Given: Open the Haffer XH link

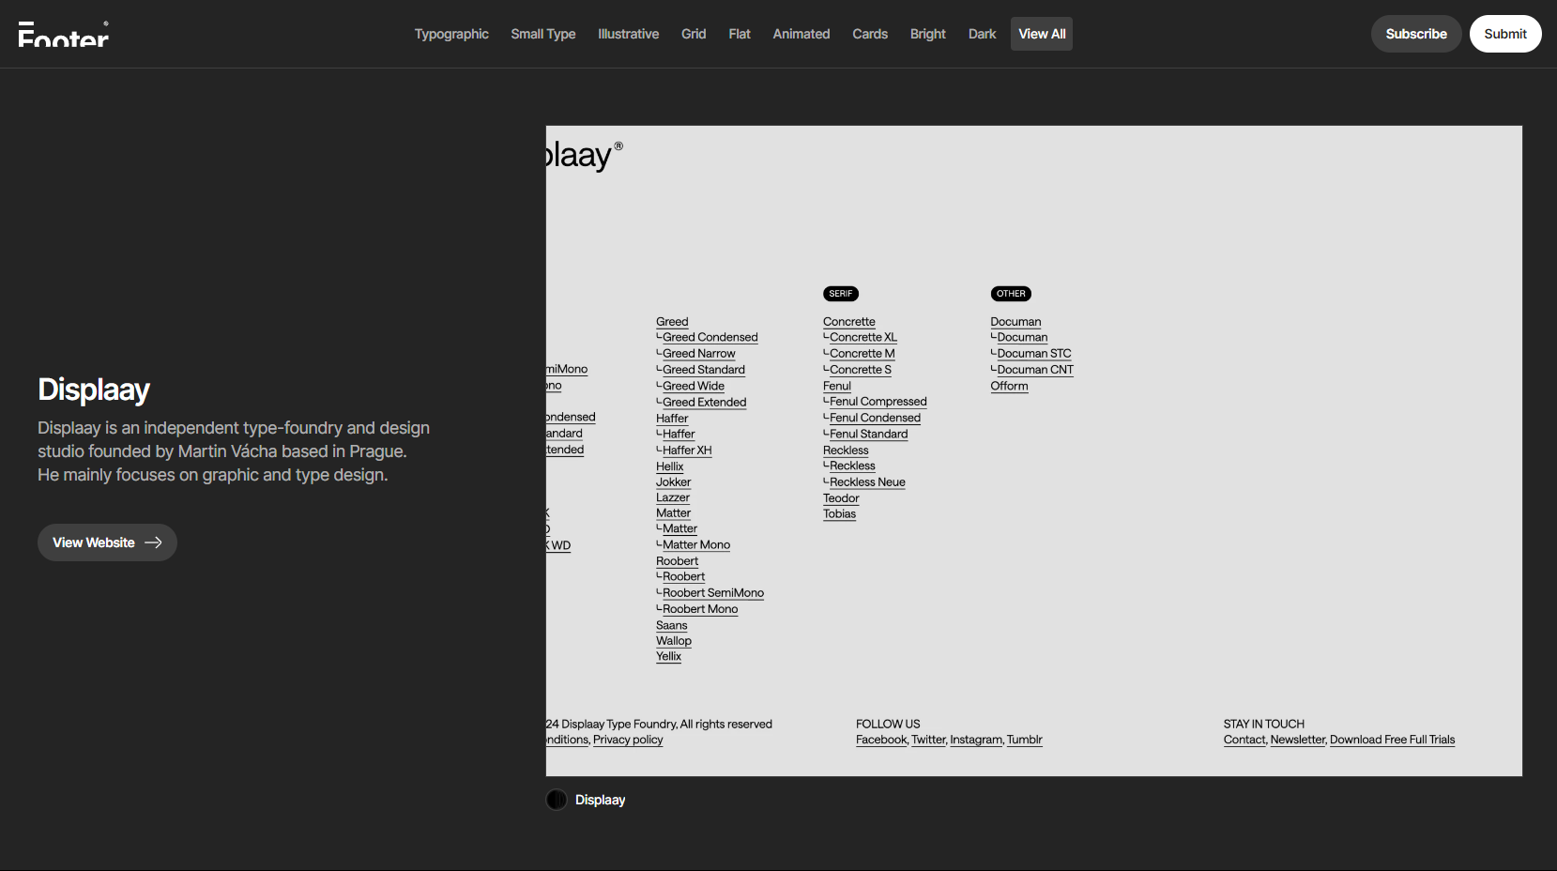Looking at the screenshot, I should tap(687, 451).
